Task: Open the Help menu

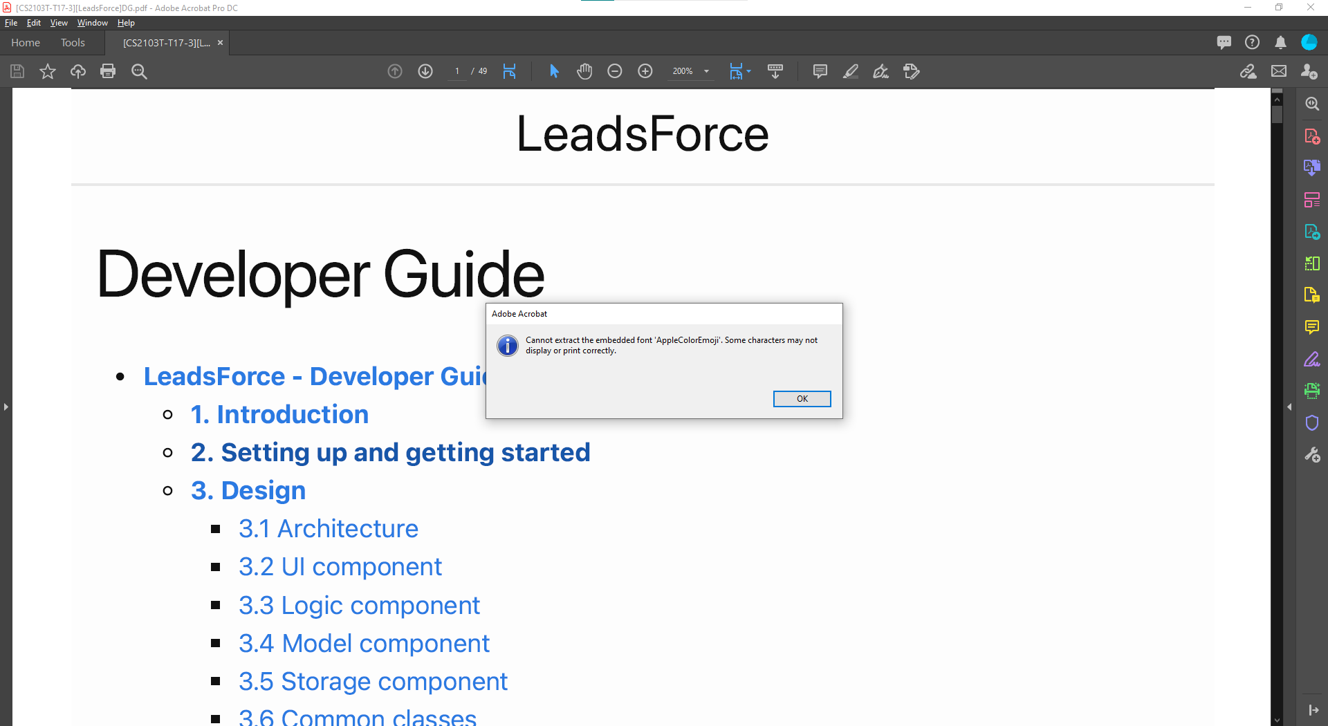Action: coord(126,23)
